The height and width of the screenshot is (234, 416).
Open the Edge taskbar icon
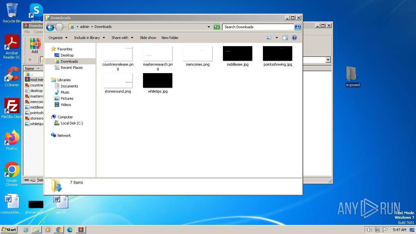pos(70,230)
